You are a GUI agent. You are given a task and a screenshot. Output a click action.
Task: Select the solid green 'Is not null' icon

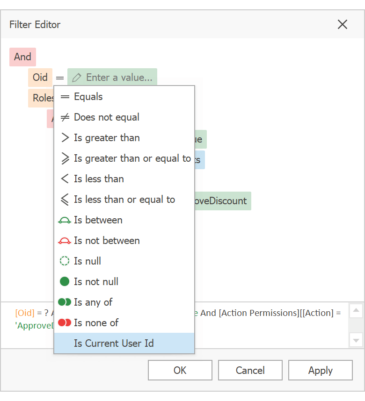64,281
